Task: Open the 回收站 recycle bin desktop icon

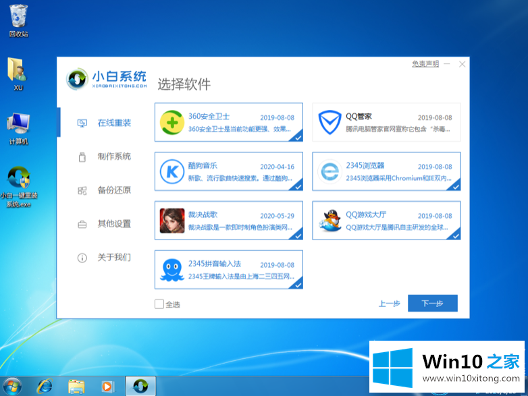Action: click(18, 20)
